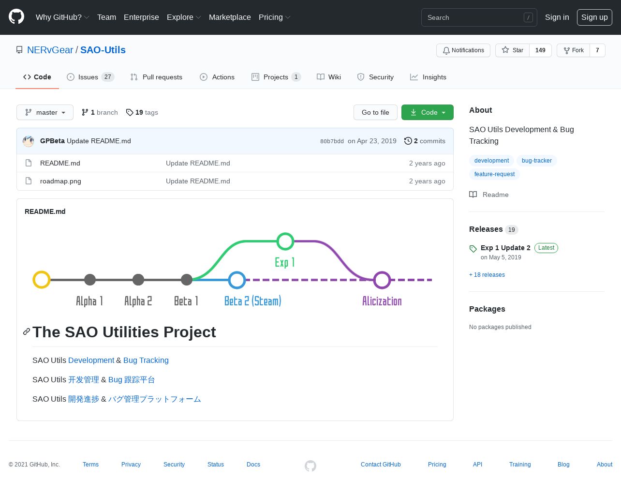621x496 pixels.
Task: Open the Issues tab
Action: 90,77
